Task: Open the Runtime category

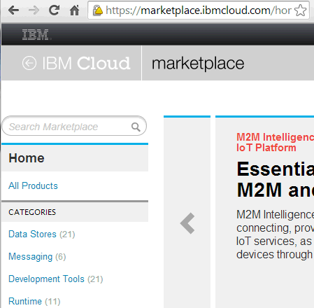Action: [x=25, y=301]
